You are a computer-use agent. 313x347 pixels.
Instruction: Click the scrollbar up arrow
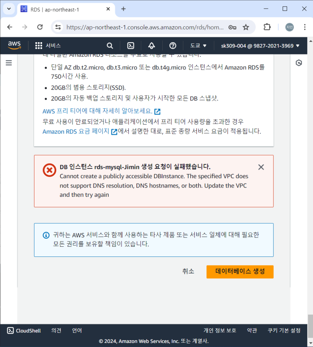tap(310, 41)
